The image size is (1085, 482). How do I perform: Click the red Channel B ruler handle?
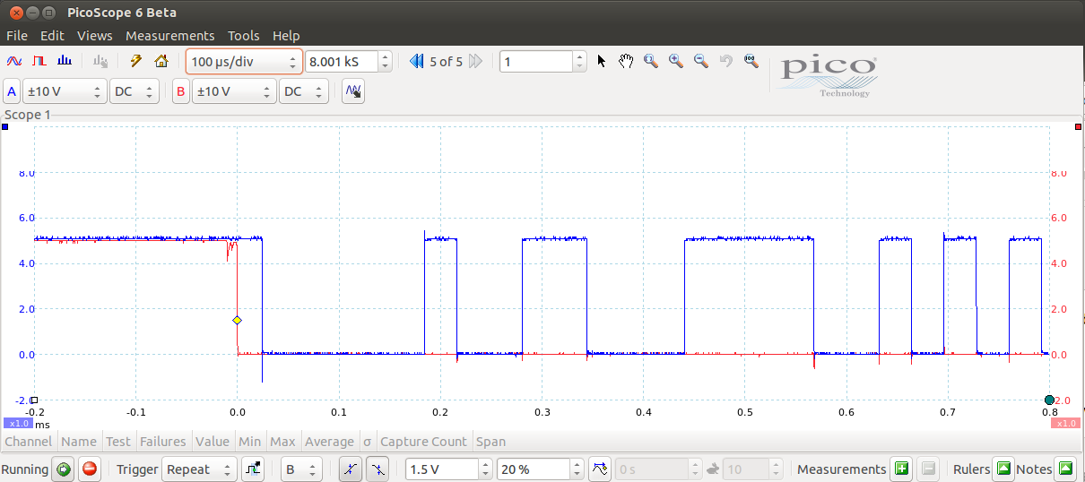coord(1079,127)
